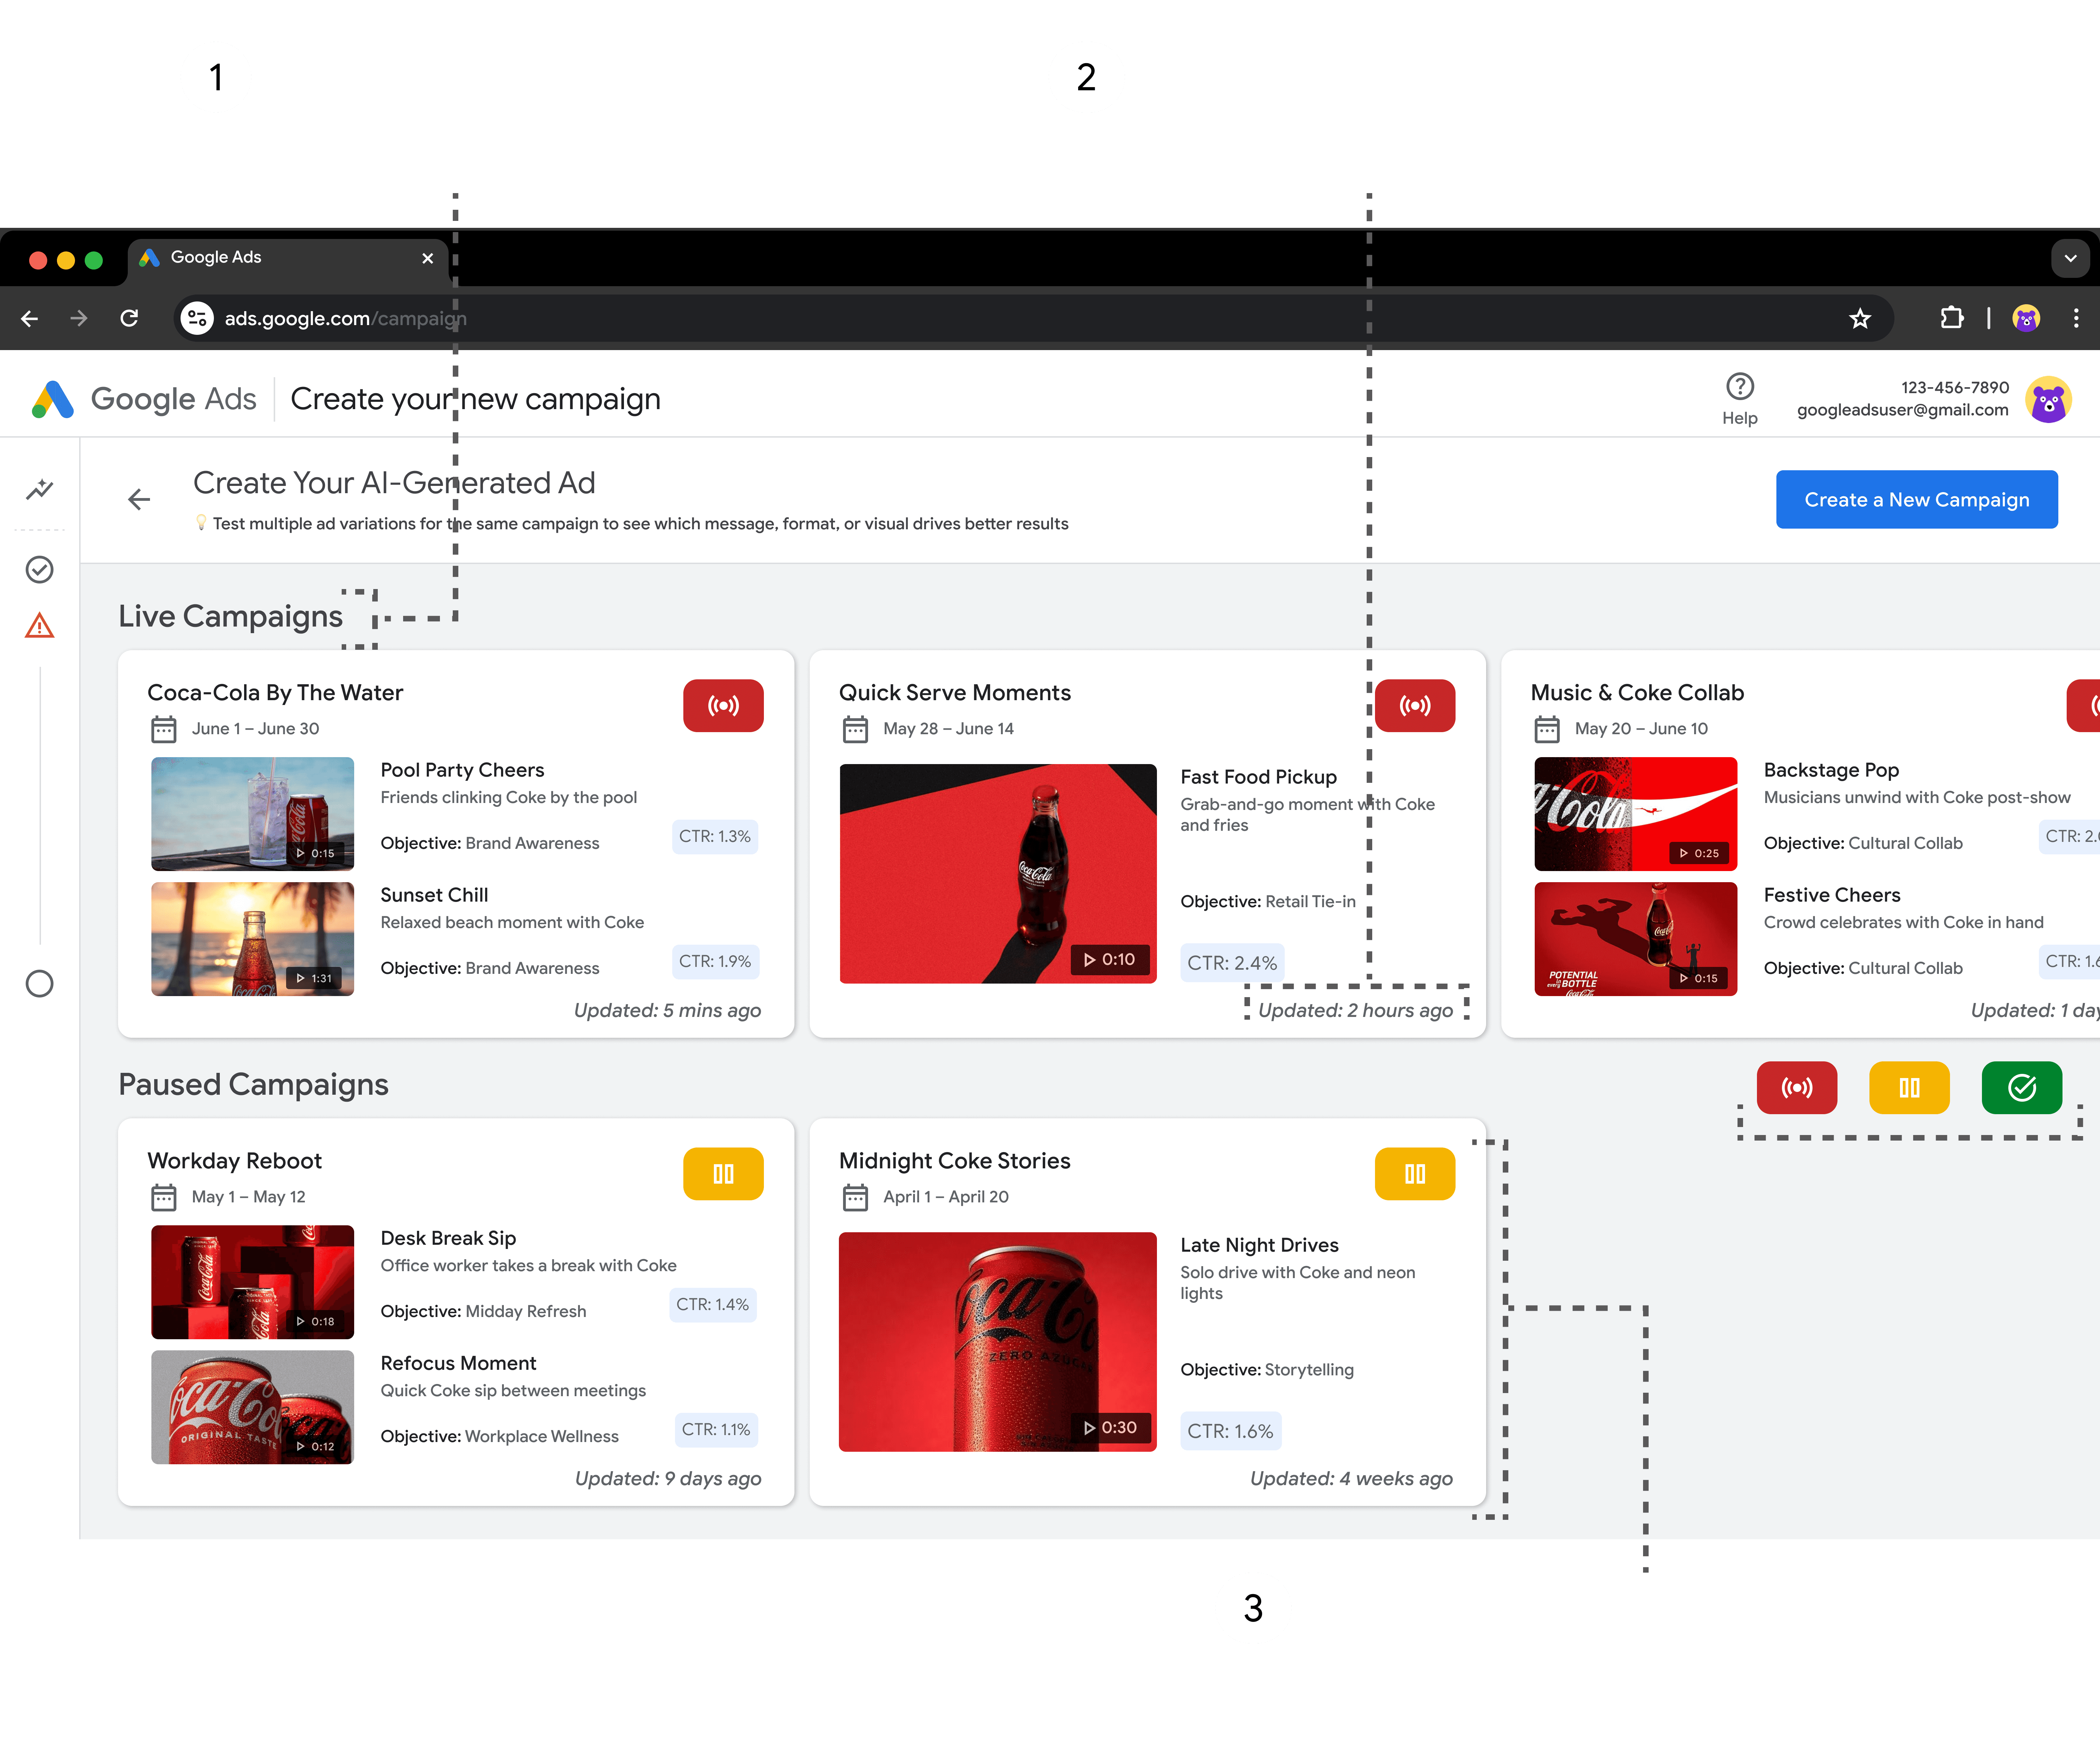Reload the page with the refresh button
This screenshot has height=1756, width=2100.
click(x=129, y=319)
